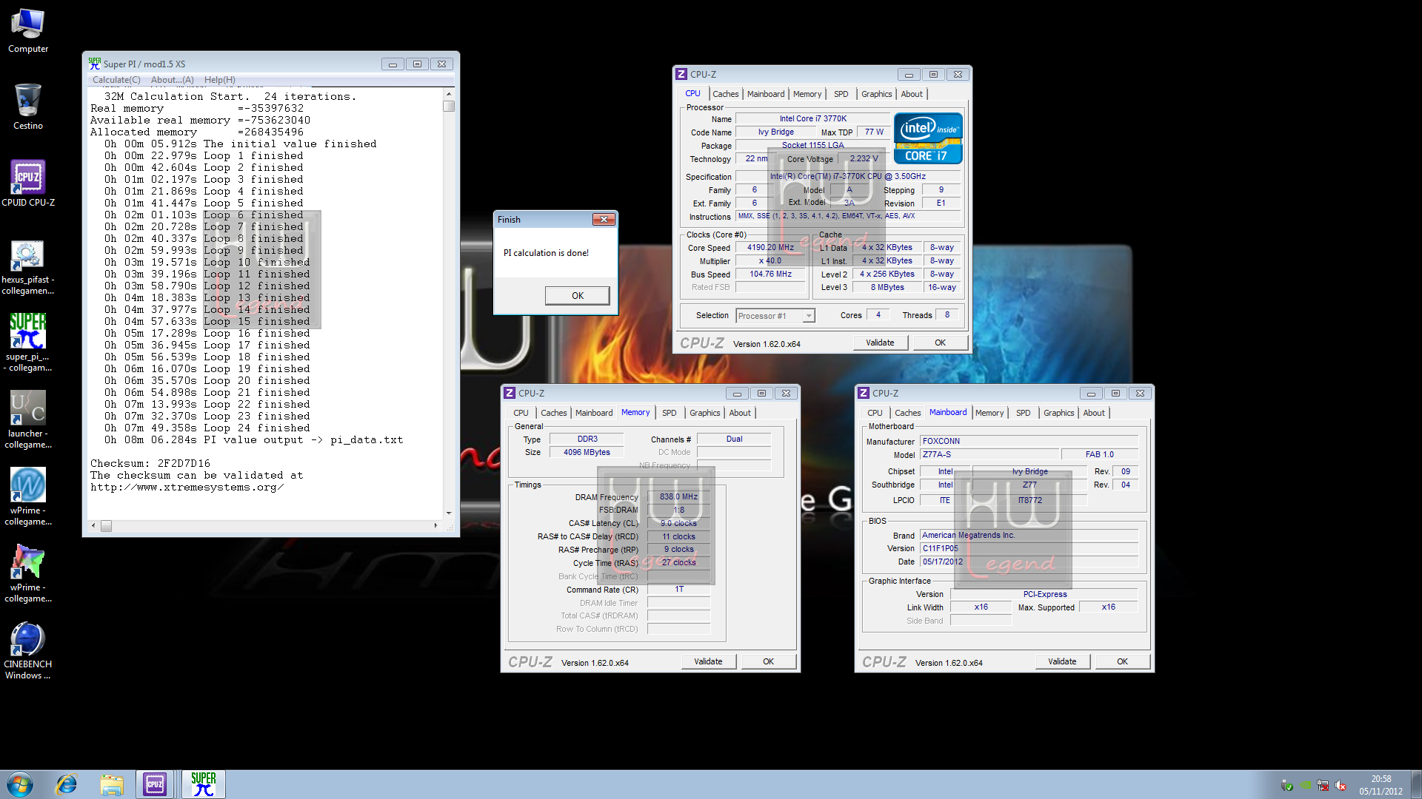Click the xtremesystems.org URL text
The image size is (1422, 799).
(x=187, y=488)
